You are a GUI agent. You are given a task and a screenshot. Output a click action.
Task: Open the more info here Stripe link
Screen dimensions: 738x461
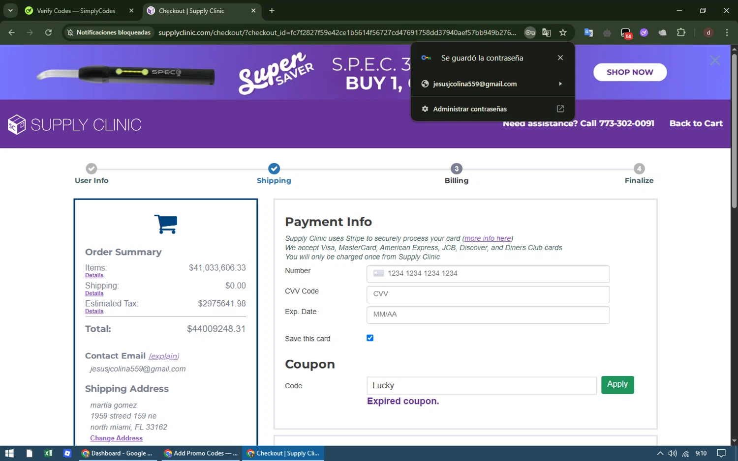(x=488, y=238)
